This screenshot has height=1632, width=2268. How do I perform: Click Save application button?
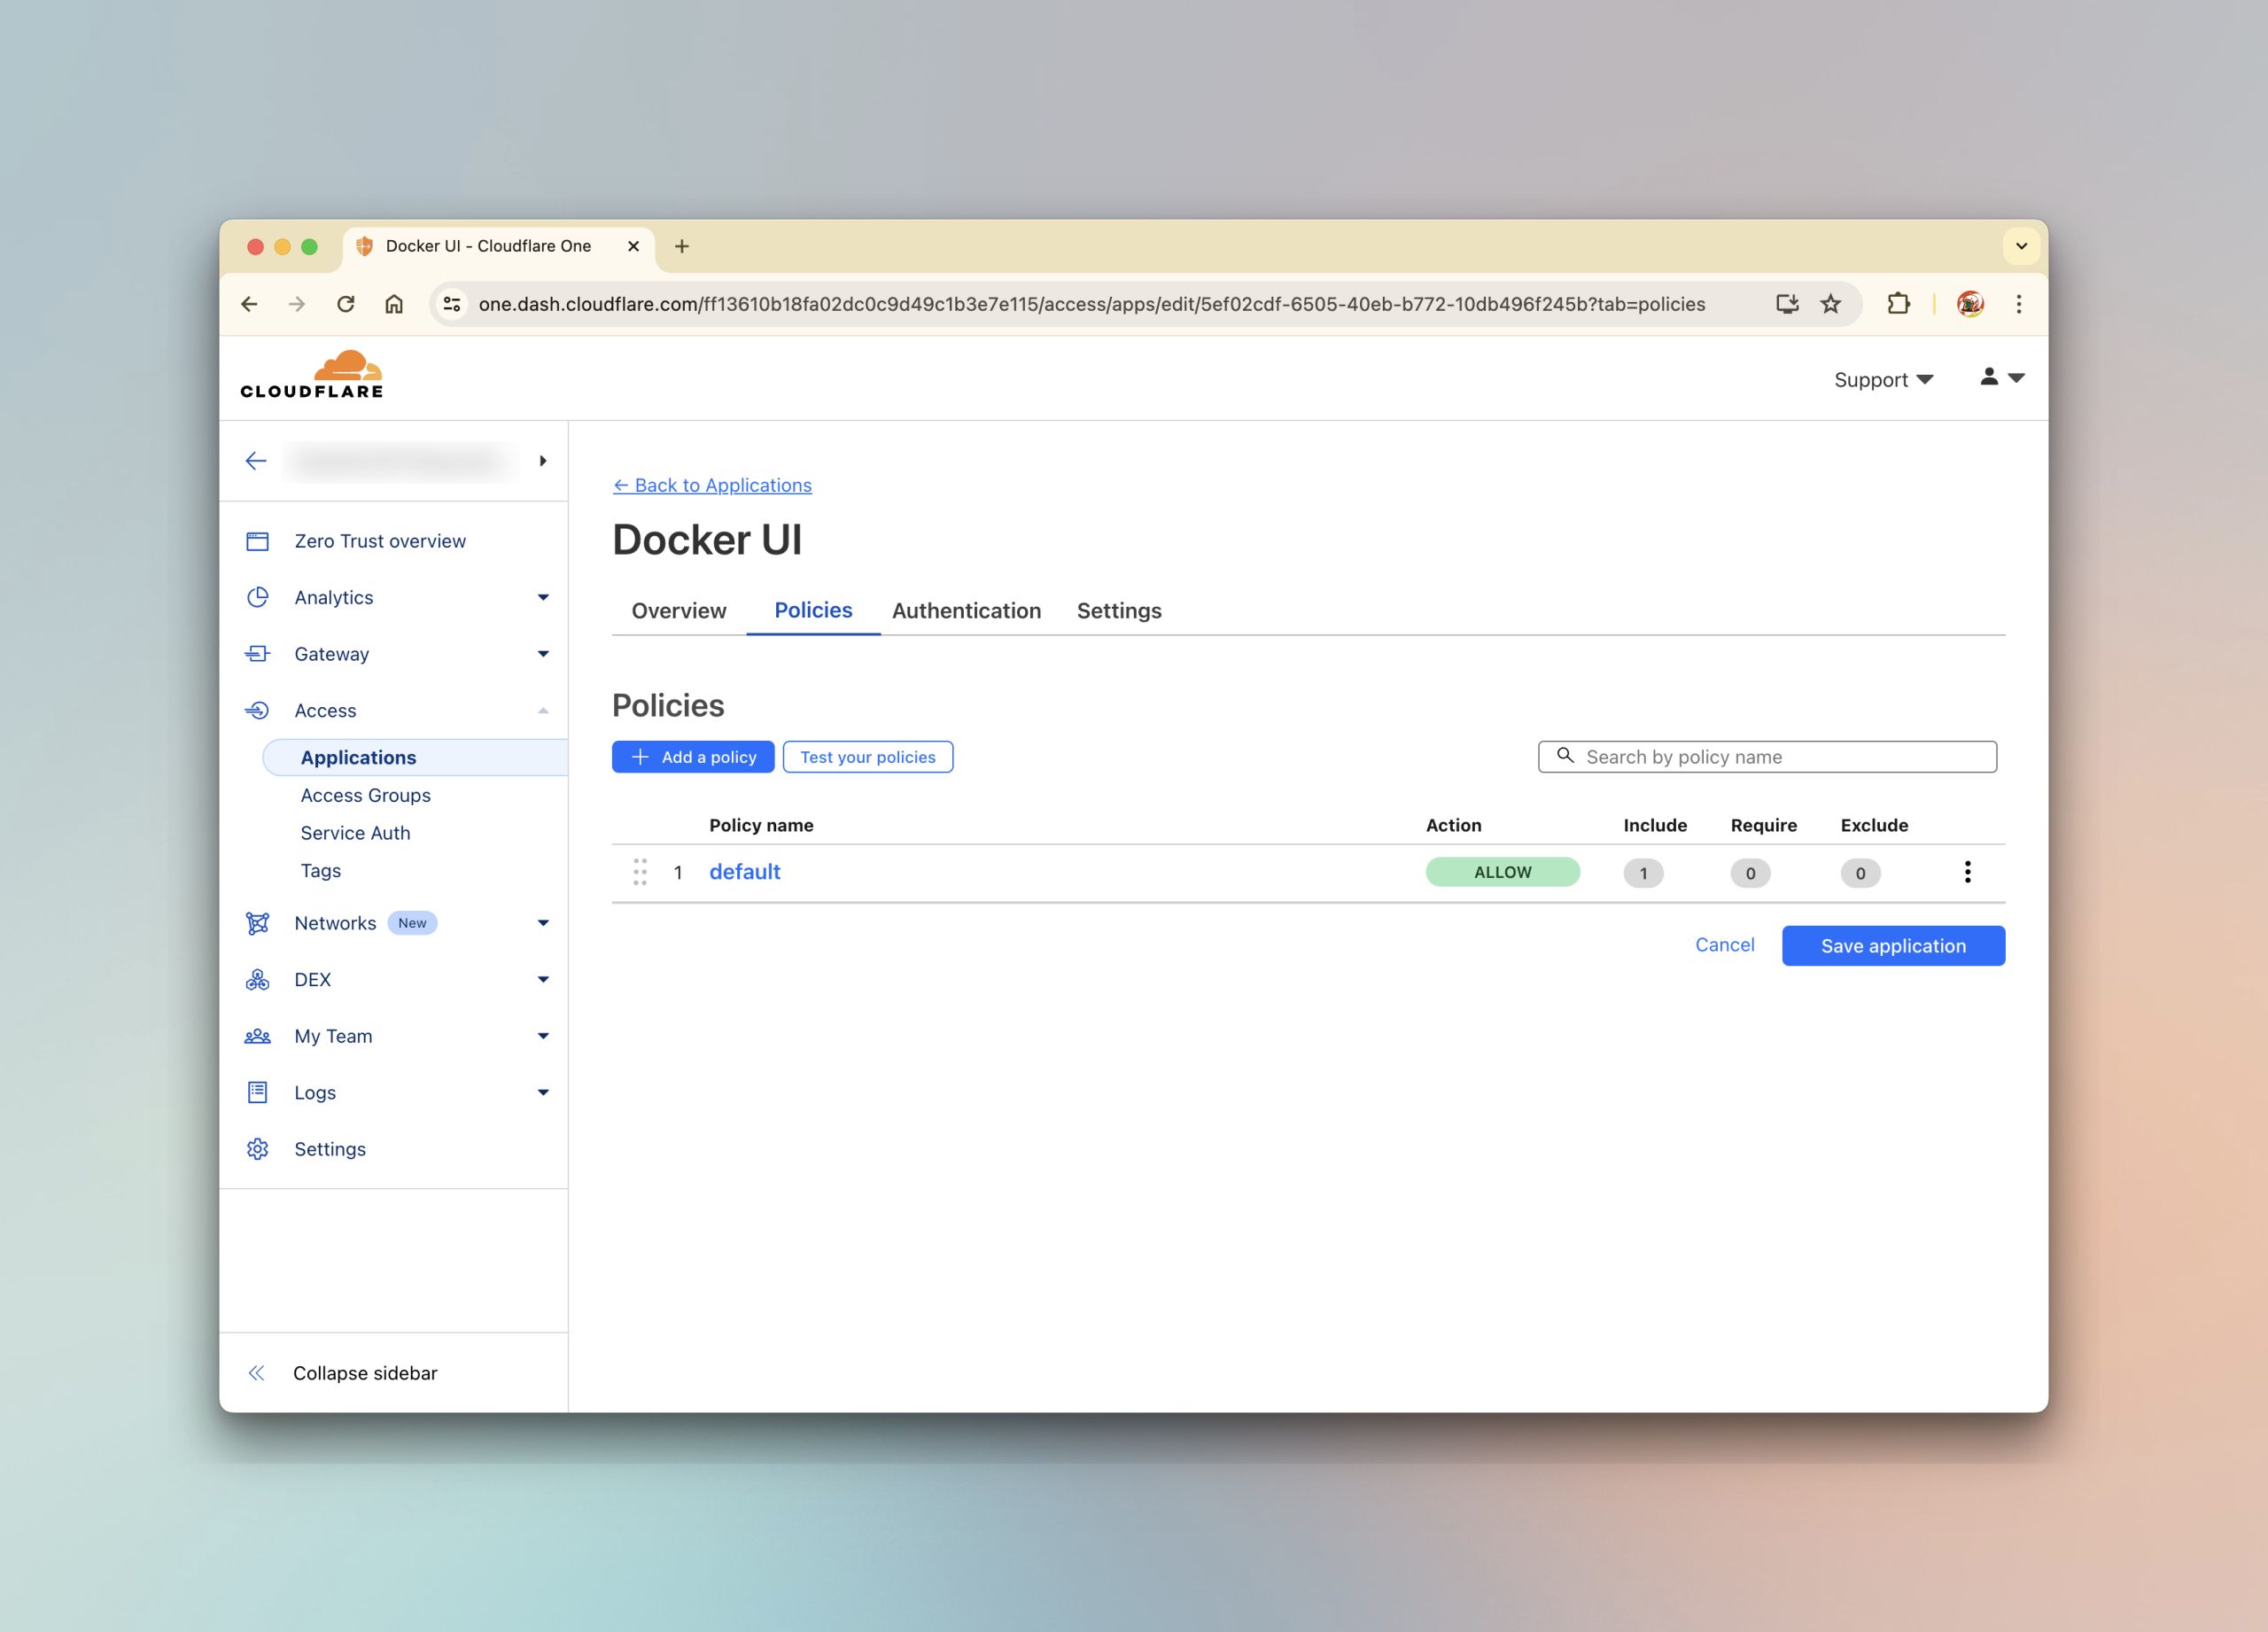[x=1893, y=946]
